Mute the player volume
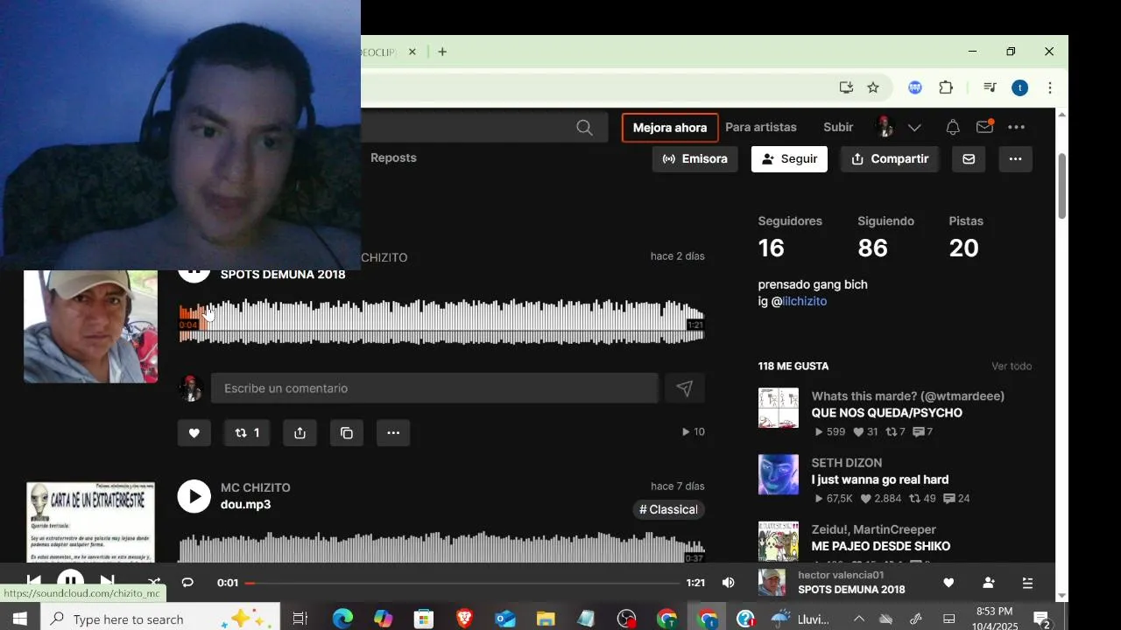The image size is (1121, 630). point(729,583)
